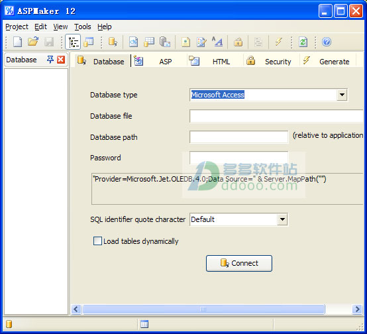
Task: Click the Connect button
Action: point(239,263)
